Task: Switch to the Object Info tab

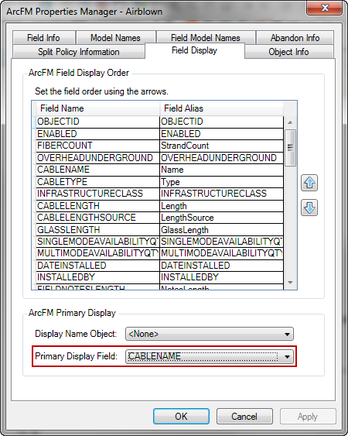Action: click(288, 52)
